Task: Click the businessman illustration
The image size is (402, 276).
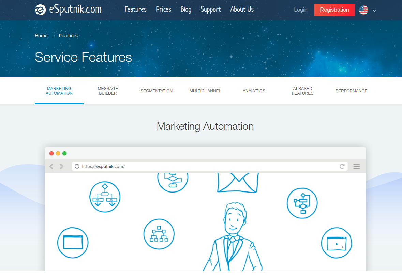Action: click(x=233, y=236)
